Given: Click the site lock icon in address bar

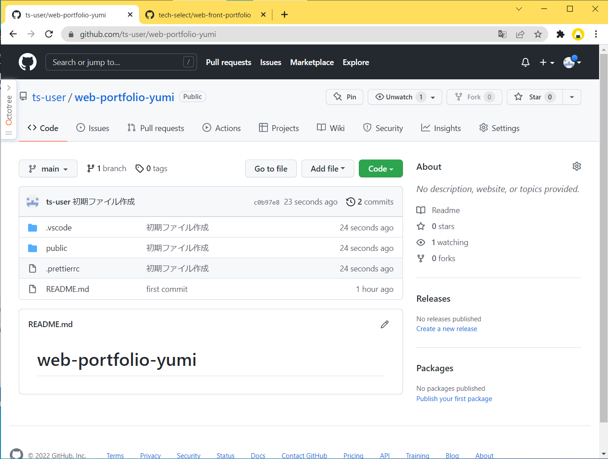Looking at the screenshot, I should pyautogui.click(x=70, y=34).
